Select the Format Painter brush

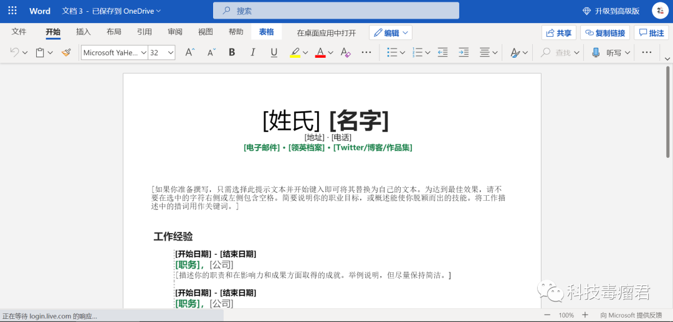pos(66,52)
